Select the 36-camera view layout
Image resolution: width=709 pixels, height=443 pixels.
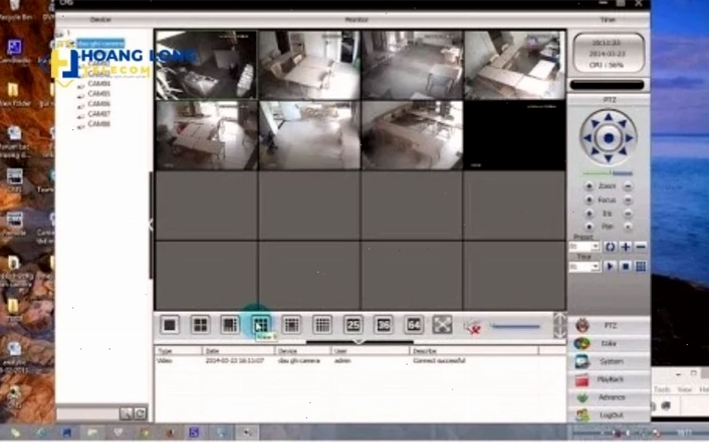(383, 324)
